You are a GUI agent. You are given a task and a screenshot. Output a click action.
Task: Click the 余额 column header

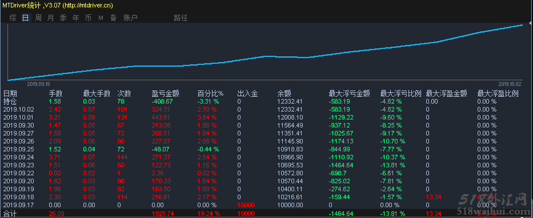(x=284, y=94)
